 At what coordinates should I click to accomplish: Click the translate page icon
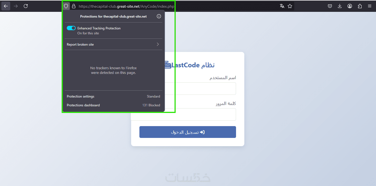click(x=282, y=6)
